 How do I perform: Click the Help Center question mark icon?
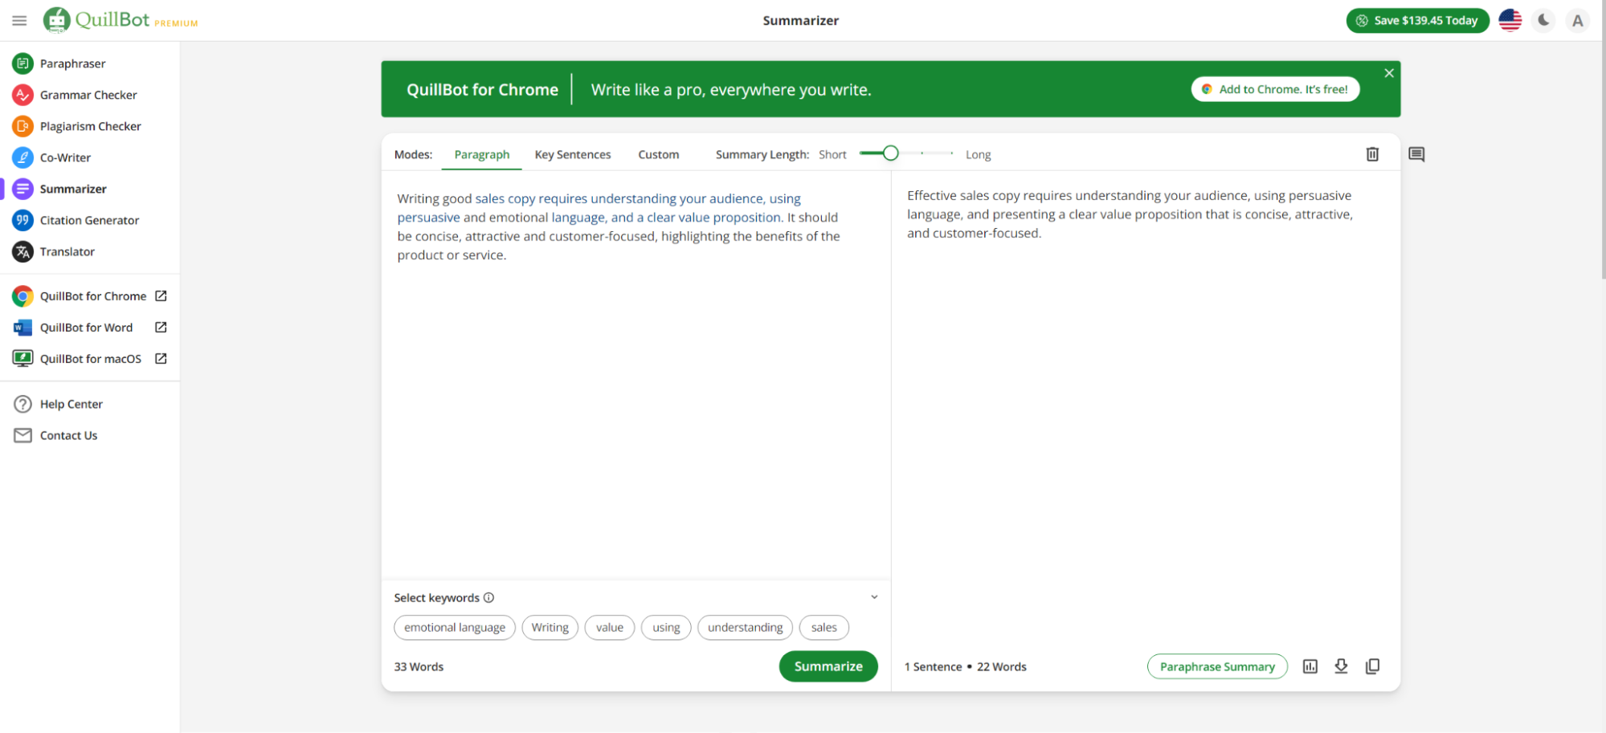[x=22, y=404]
